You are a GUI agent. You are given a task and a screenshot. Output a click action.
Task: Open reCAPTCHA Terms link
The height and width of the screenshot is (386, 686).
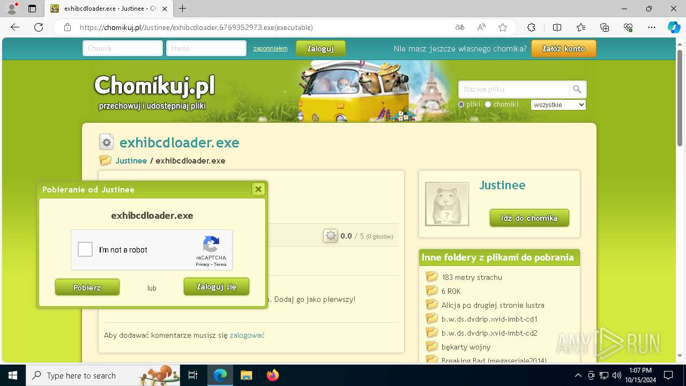tap(220, 264)
